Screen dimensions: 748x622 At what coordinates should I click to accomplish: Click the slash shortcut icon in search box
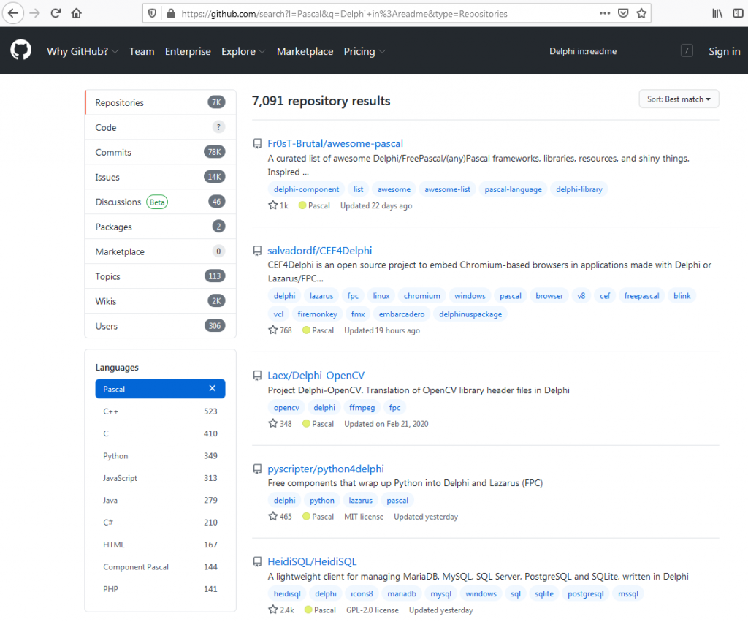[687, 50]
